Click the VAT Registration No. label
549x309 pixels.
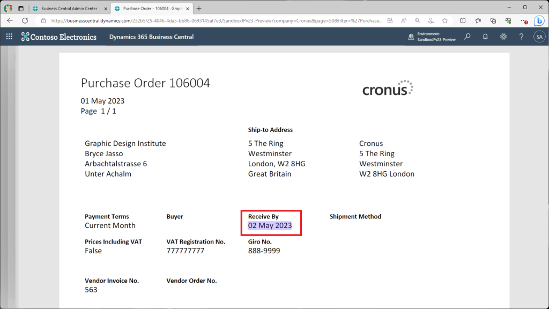(196, 242)
